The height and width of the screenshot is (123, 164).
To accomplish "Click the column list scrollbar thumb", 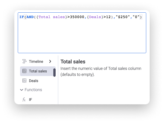I will tap(54, 72).
